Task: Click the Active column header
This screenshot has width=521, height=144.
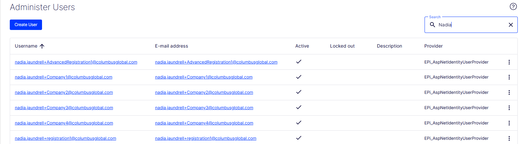Action: pyautogui.click(x=302, y=46)
